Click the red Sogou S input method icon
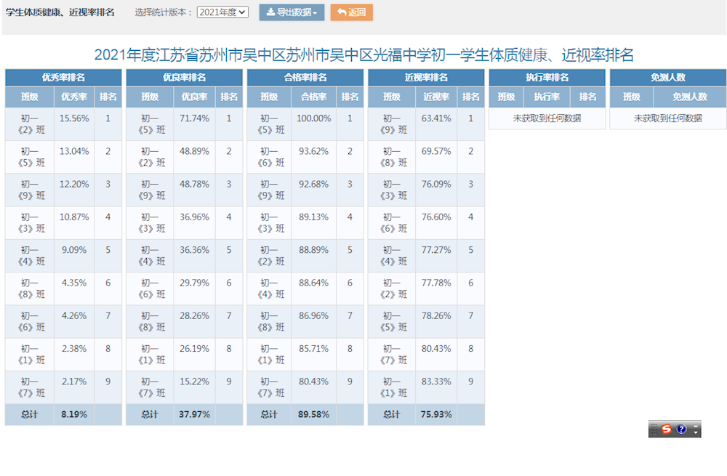 (666, 429)
